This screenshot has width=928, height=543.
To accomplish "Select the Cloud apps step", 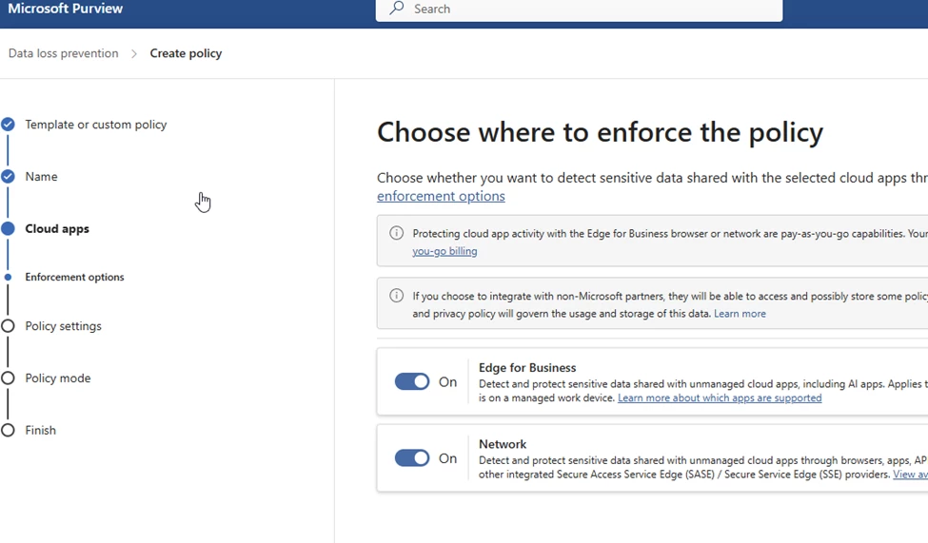I will tap(57, 229).
